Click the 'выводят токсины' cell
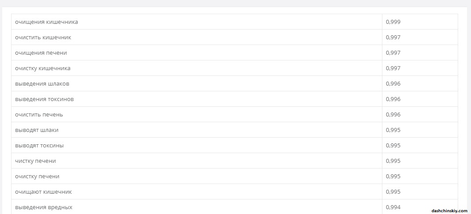Screen dimensions: 471x214 point(39,146)
